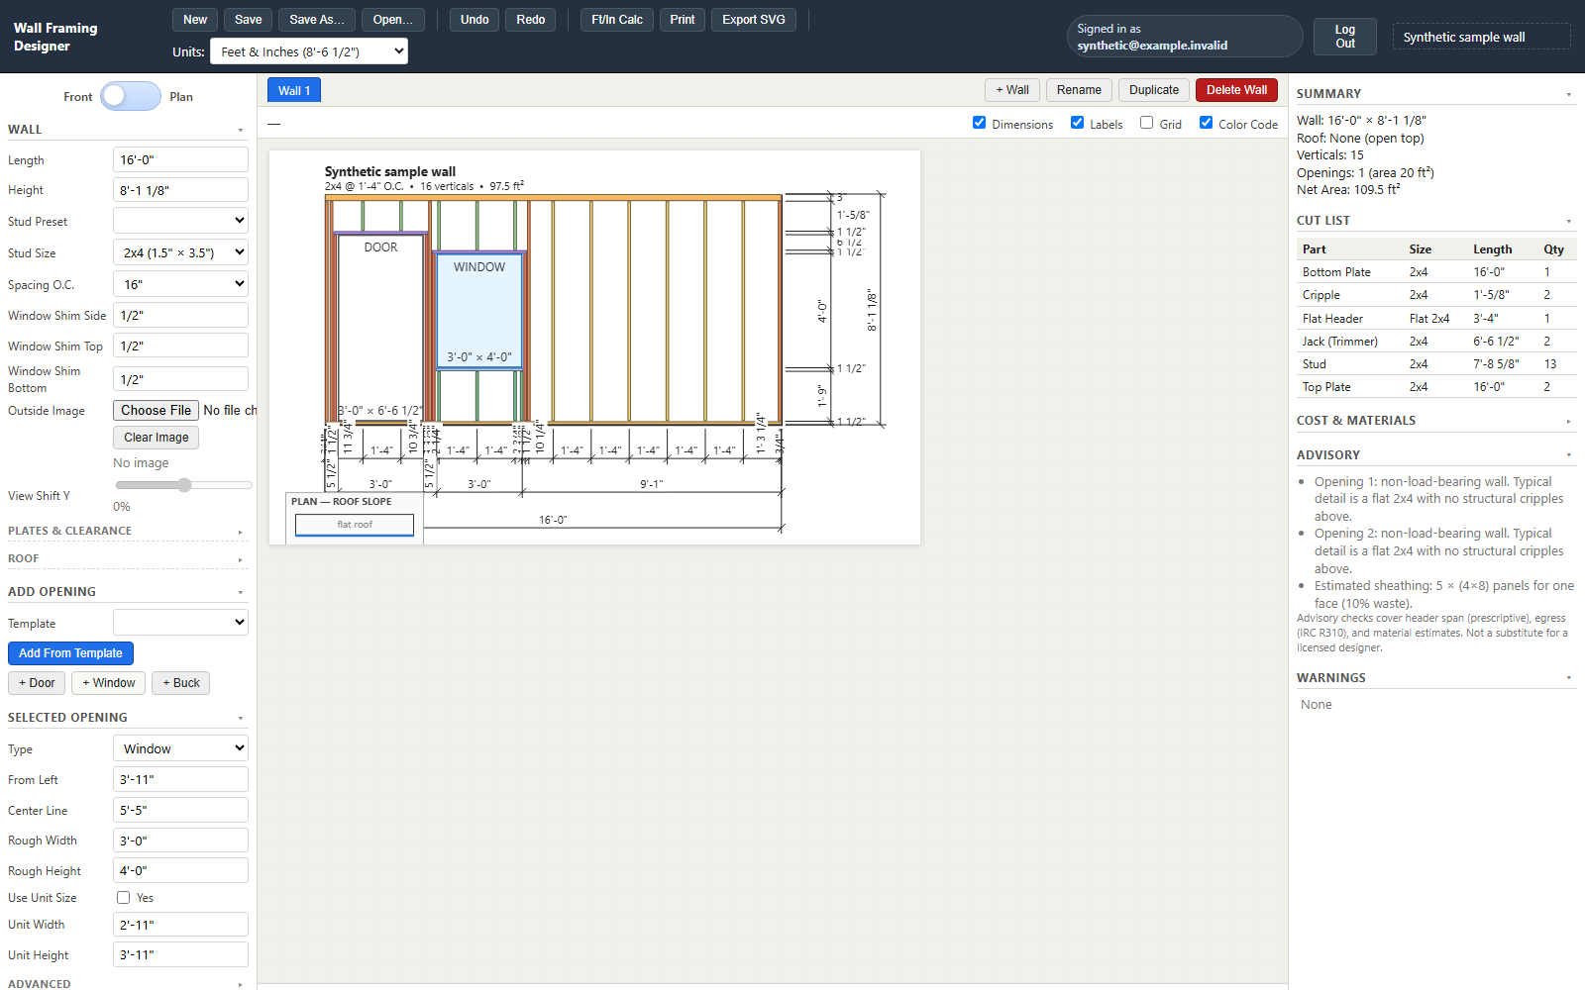Image resolution: width=1585 pixels, height=990 pixels.
Task: Click the Duplicate wall button
Action: (1154, 90)
